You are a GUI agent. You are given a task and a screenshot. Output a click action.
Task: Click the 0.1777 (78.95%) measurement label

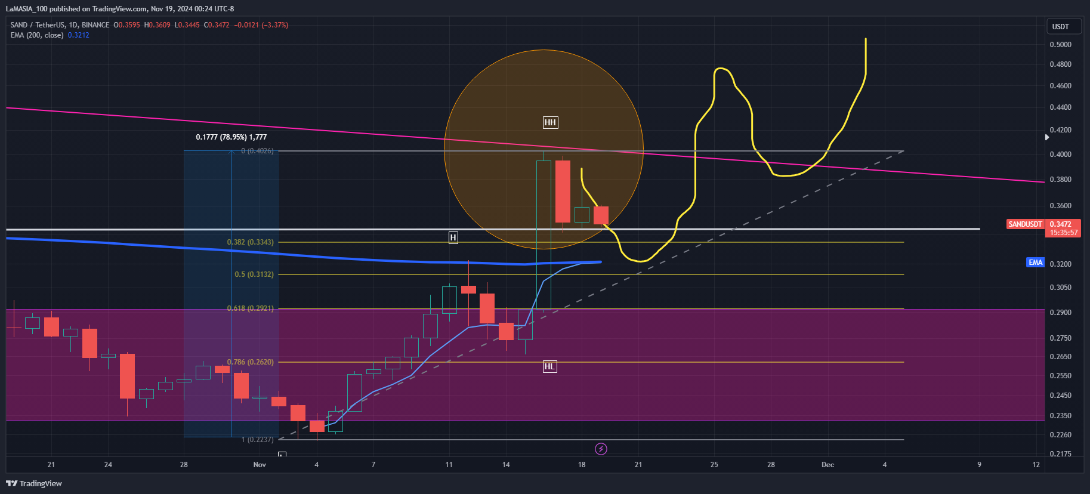coord(231,137)
